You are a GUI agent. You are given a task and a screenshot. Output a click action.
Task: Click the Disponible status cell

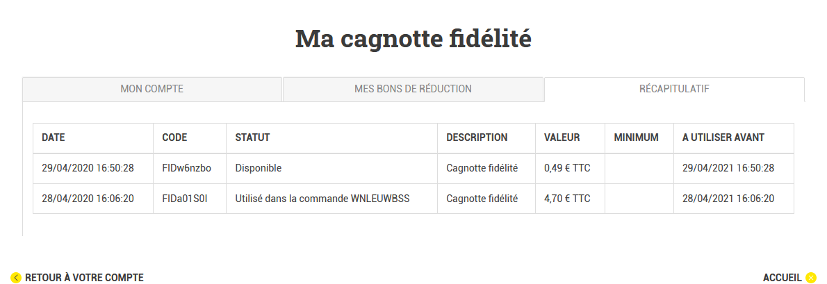pos(259,169)
